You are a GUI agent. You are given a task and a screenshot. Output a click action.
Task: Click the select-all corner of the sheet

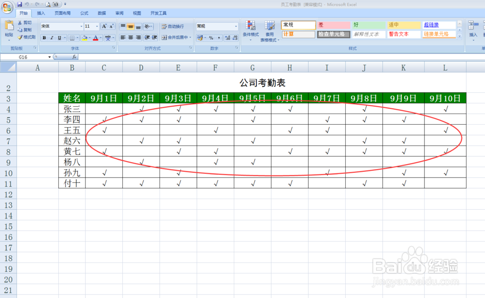coord(8,67)
